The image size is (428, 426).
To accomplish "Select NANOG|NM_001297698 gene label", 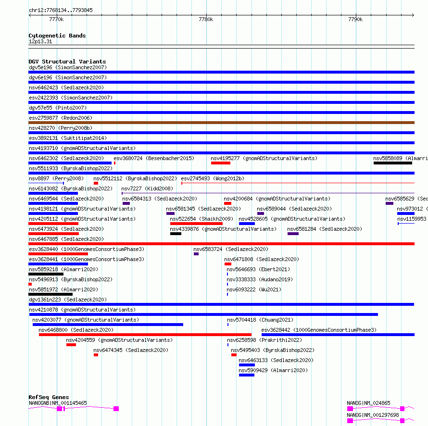I will pyautogui.click(x=373, y=415).
